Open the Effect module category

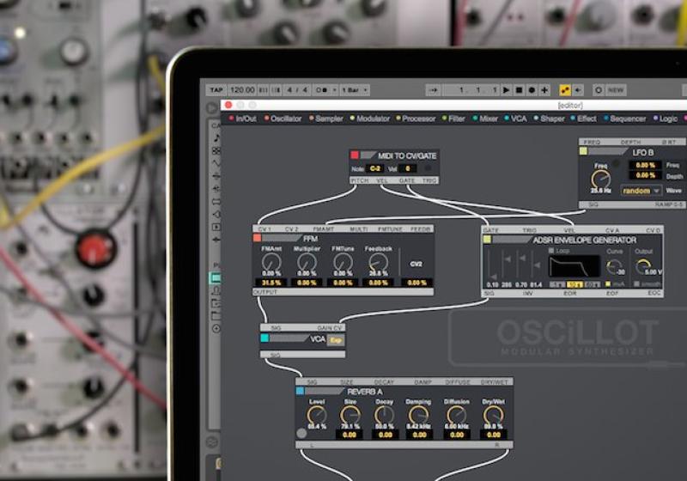pos(584,119)
